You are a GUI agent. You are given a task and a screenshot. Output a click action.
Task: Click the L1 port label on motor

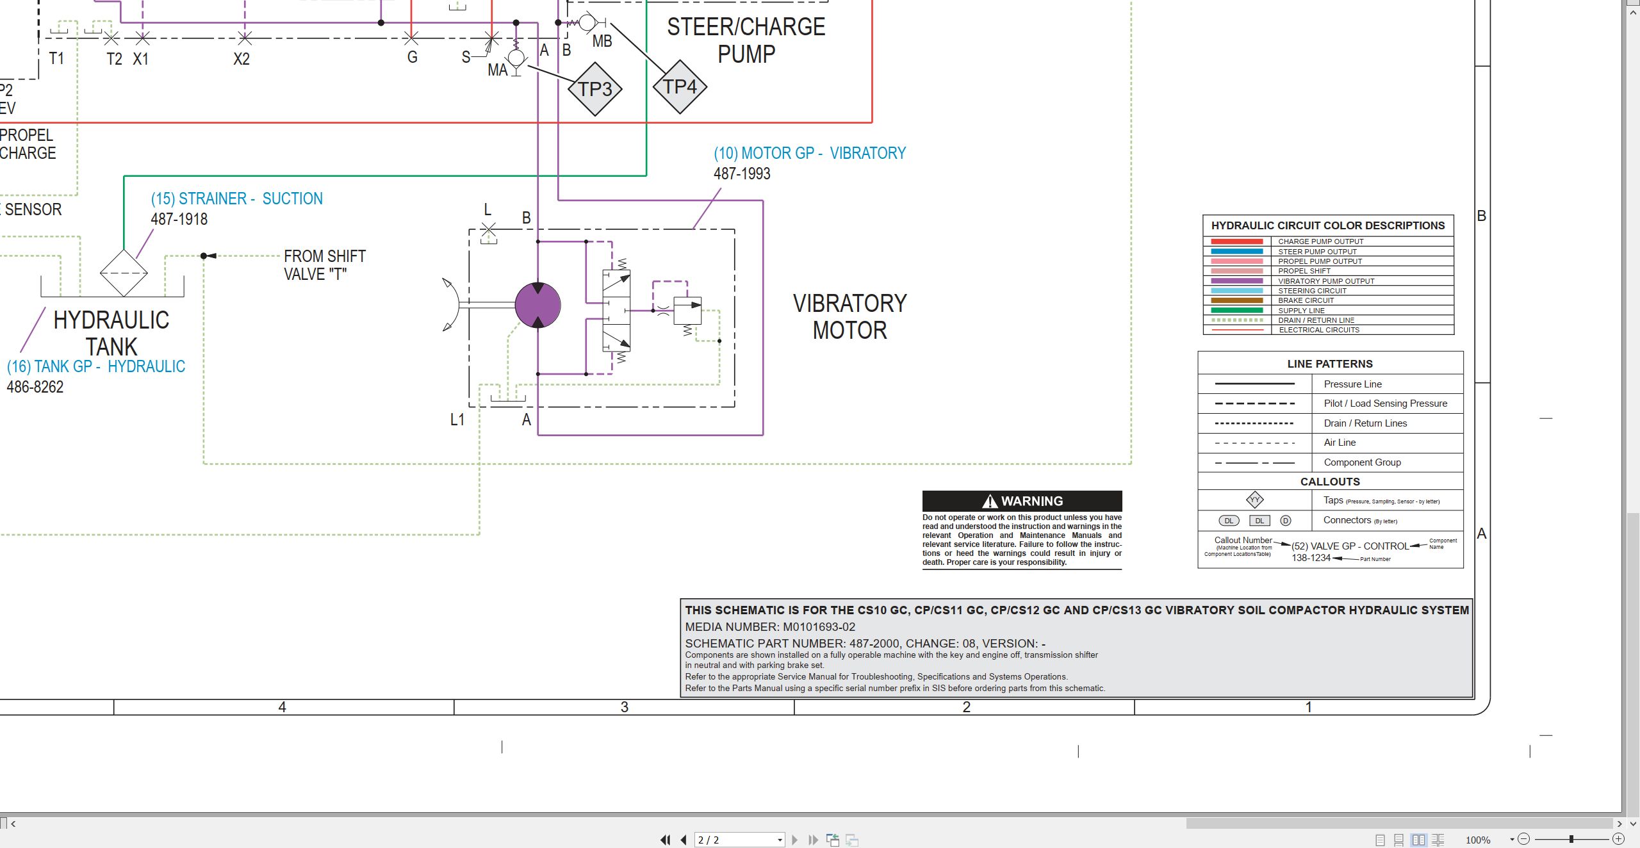click(457, 420)
